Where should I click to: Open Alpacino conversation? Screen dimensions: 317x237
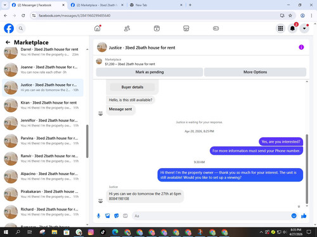(x=43, y=176)
